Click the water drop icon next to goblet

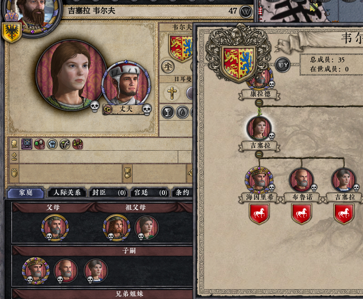coord(182,113)
